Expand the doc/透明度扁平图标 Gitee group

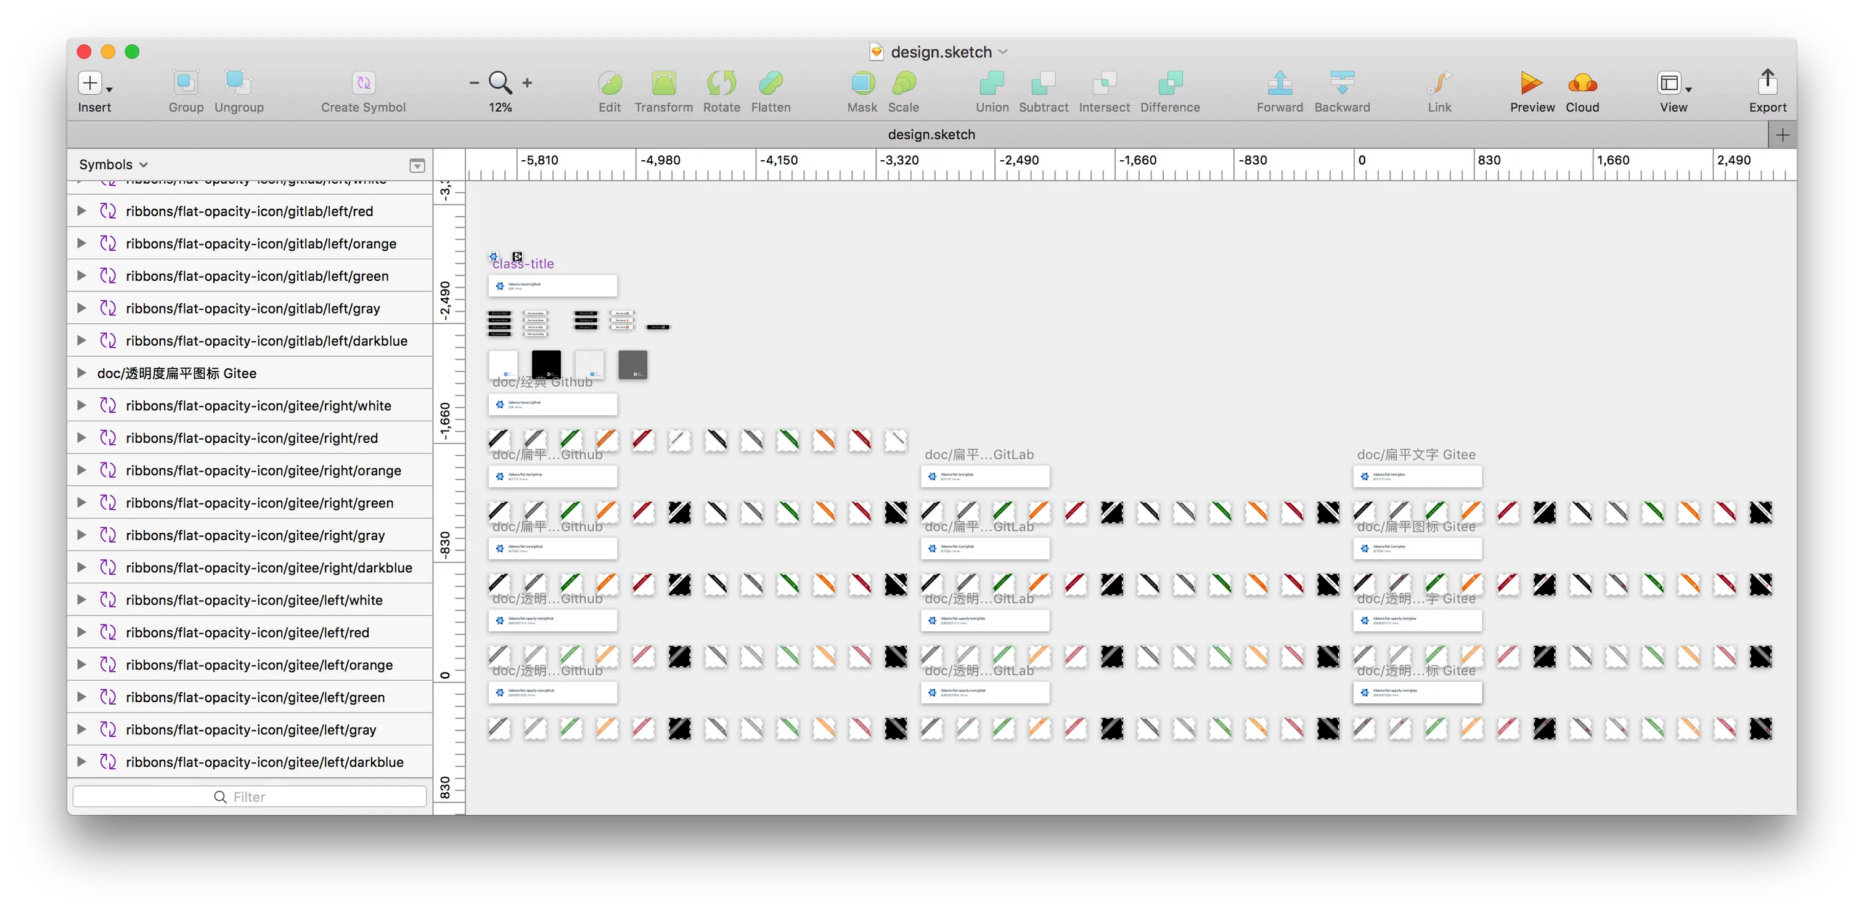[x=82, y=373]
